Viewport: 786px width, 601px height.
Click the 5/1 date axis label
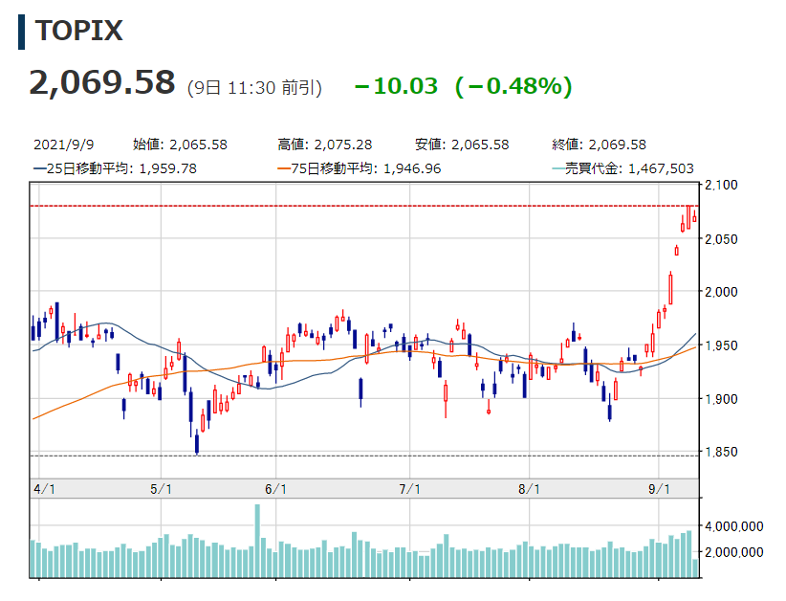click(x=161, y=489)
